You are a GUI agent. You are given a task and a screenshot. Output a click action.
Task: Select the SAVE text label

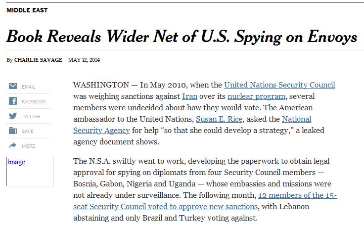28,132
